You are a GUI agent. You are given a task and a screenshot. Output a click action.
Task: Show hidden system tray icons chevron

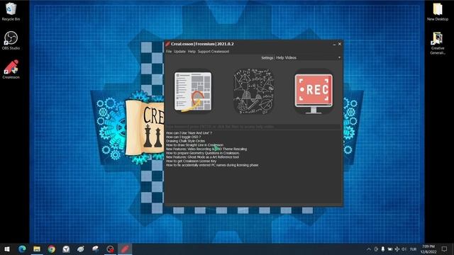click(x=369, y=249)
